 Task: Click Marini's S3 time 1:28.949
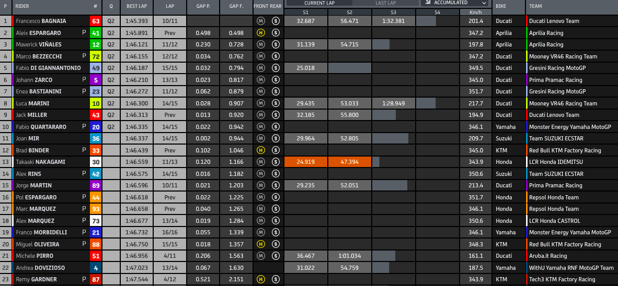click(x=393, y=103)
